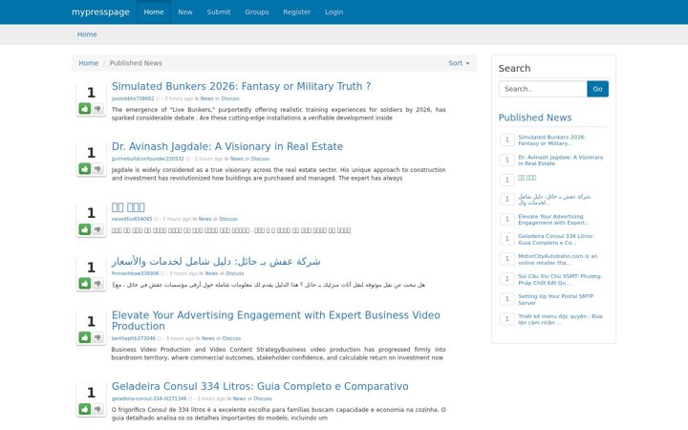
Task: Downvote the story by nevedfuv654065
Action: (x=97, y=229)
